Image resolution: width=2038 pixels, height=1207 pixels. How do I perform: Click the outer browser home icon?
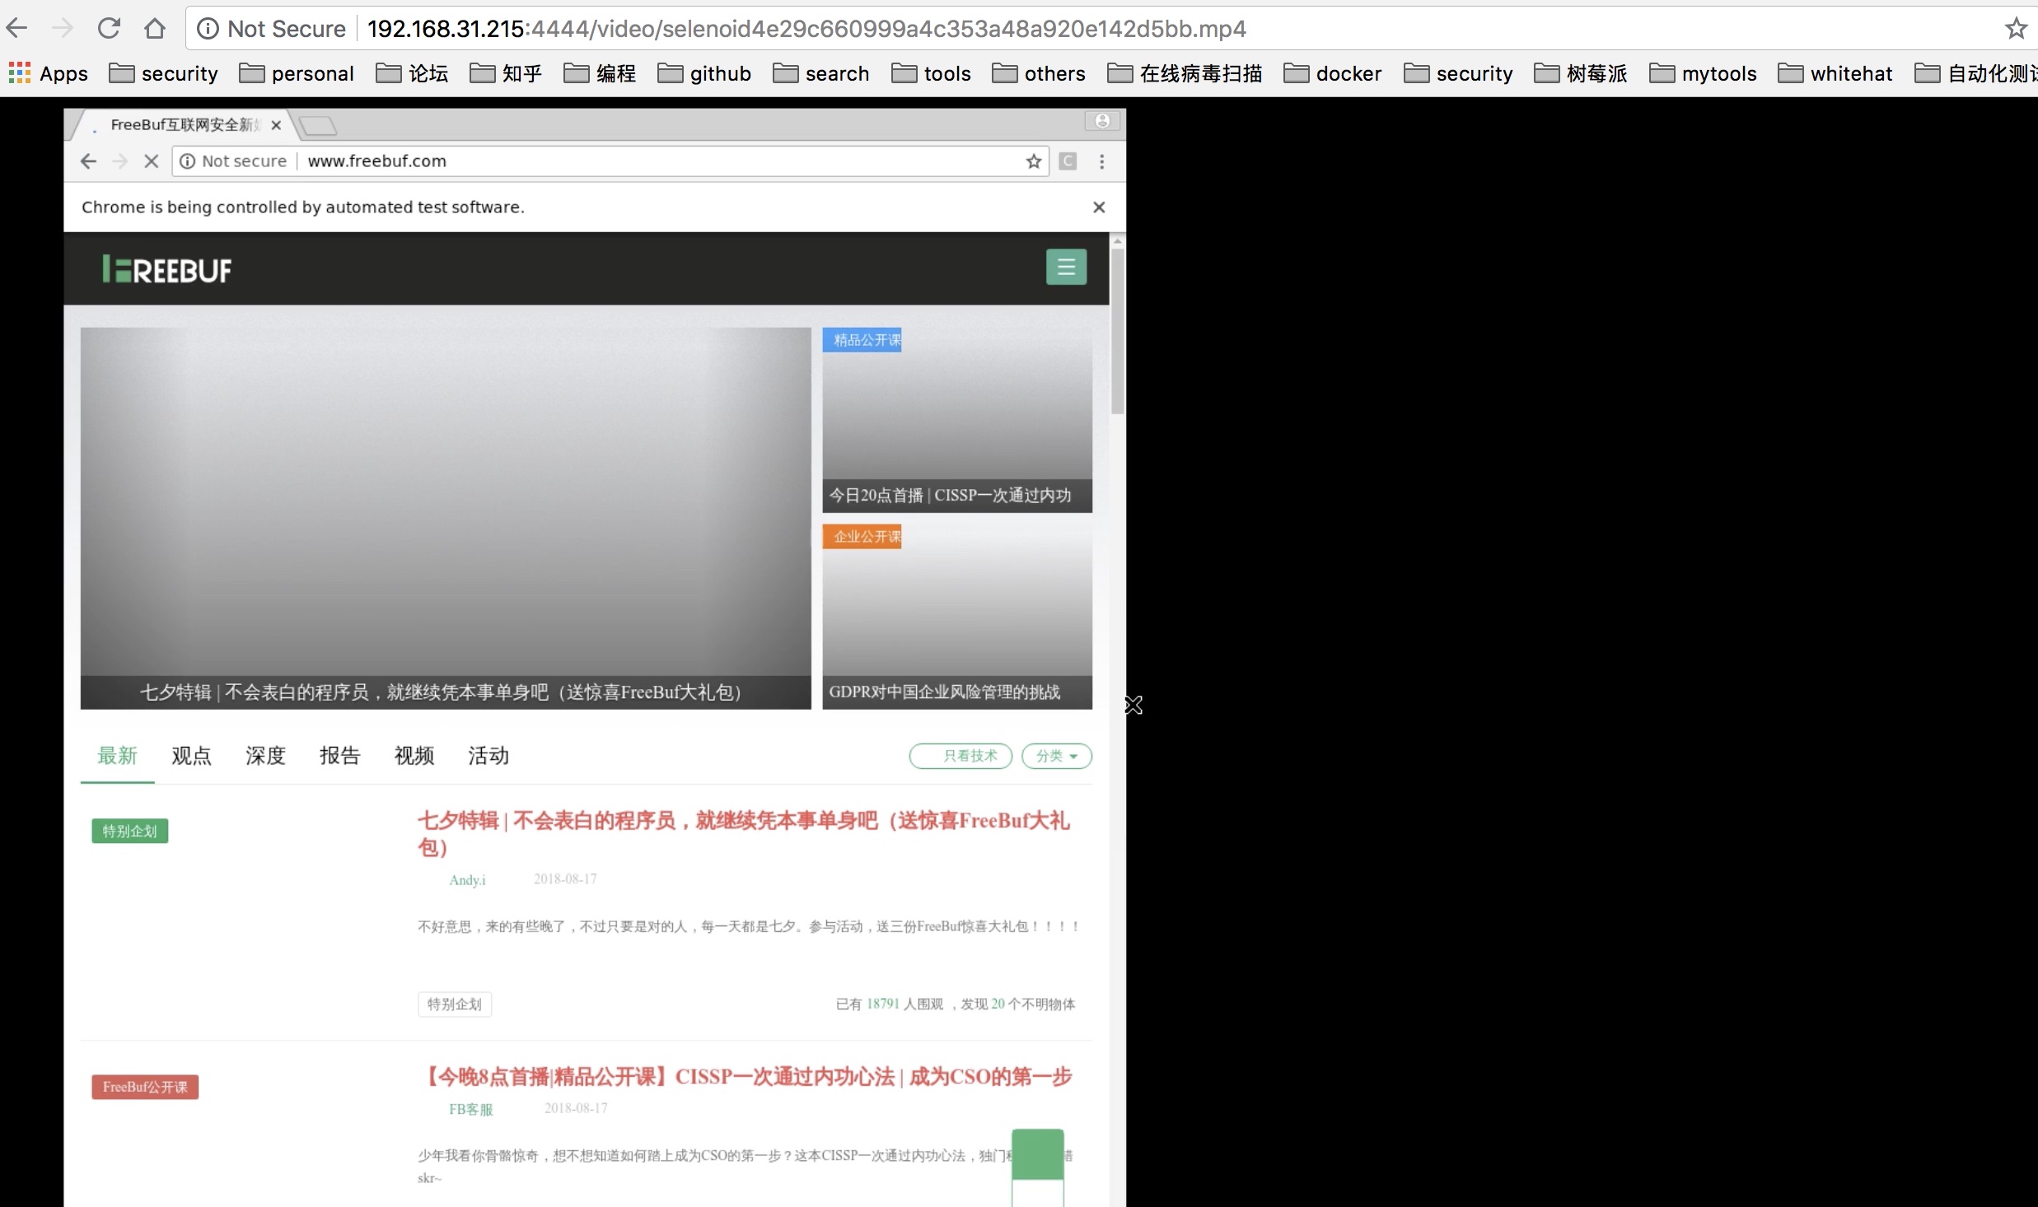pyautogui.click(x=154, y=29)
